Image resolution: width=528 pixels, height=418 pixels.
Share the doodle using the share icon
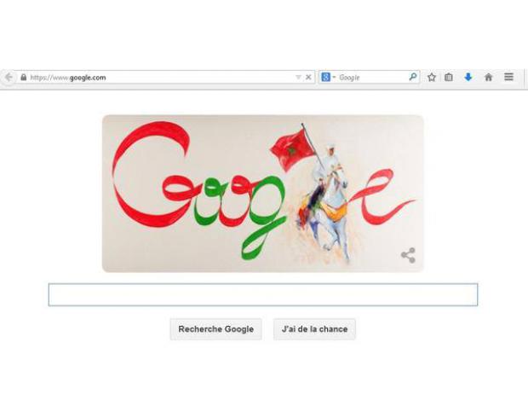click(x=408, y=255)
